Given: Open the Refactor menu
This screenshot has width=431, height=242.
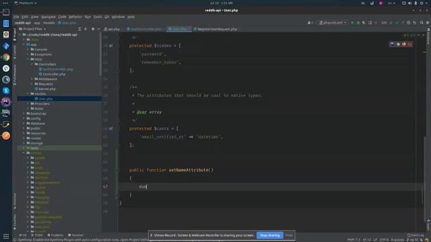Looking at the screenshot, I should tap(75, 17).
